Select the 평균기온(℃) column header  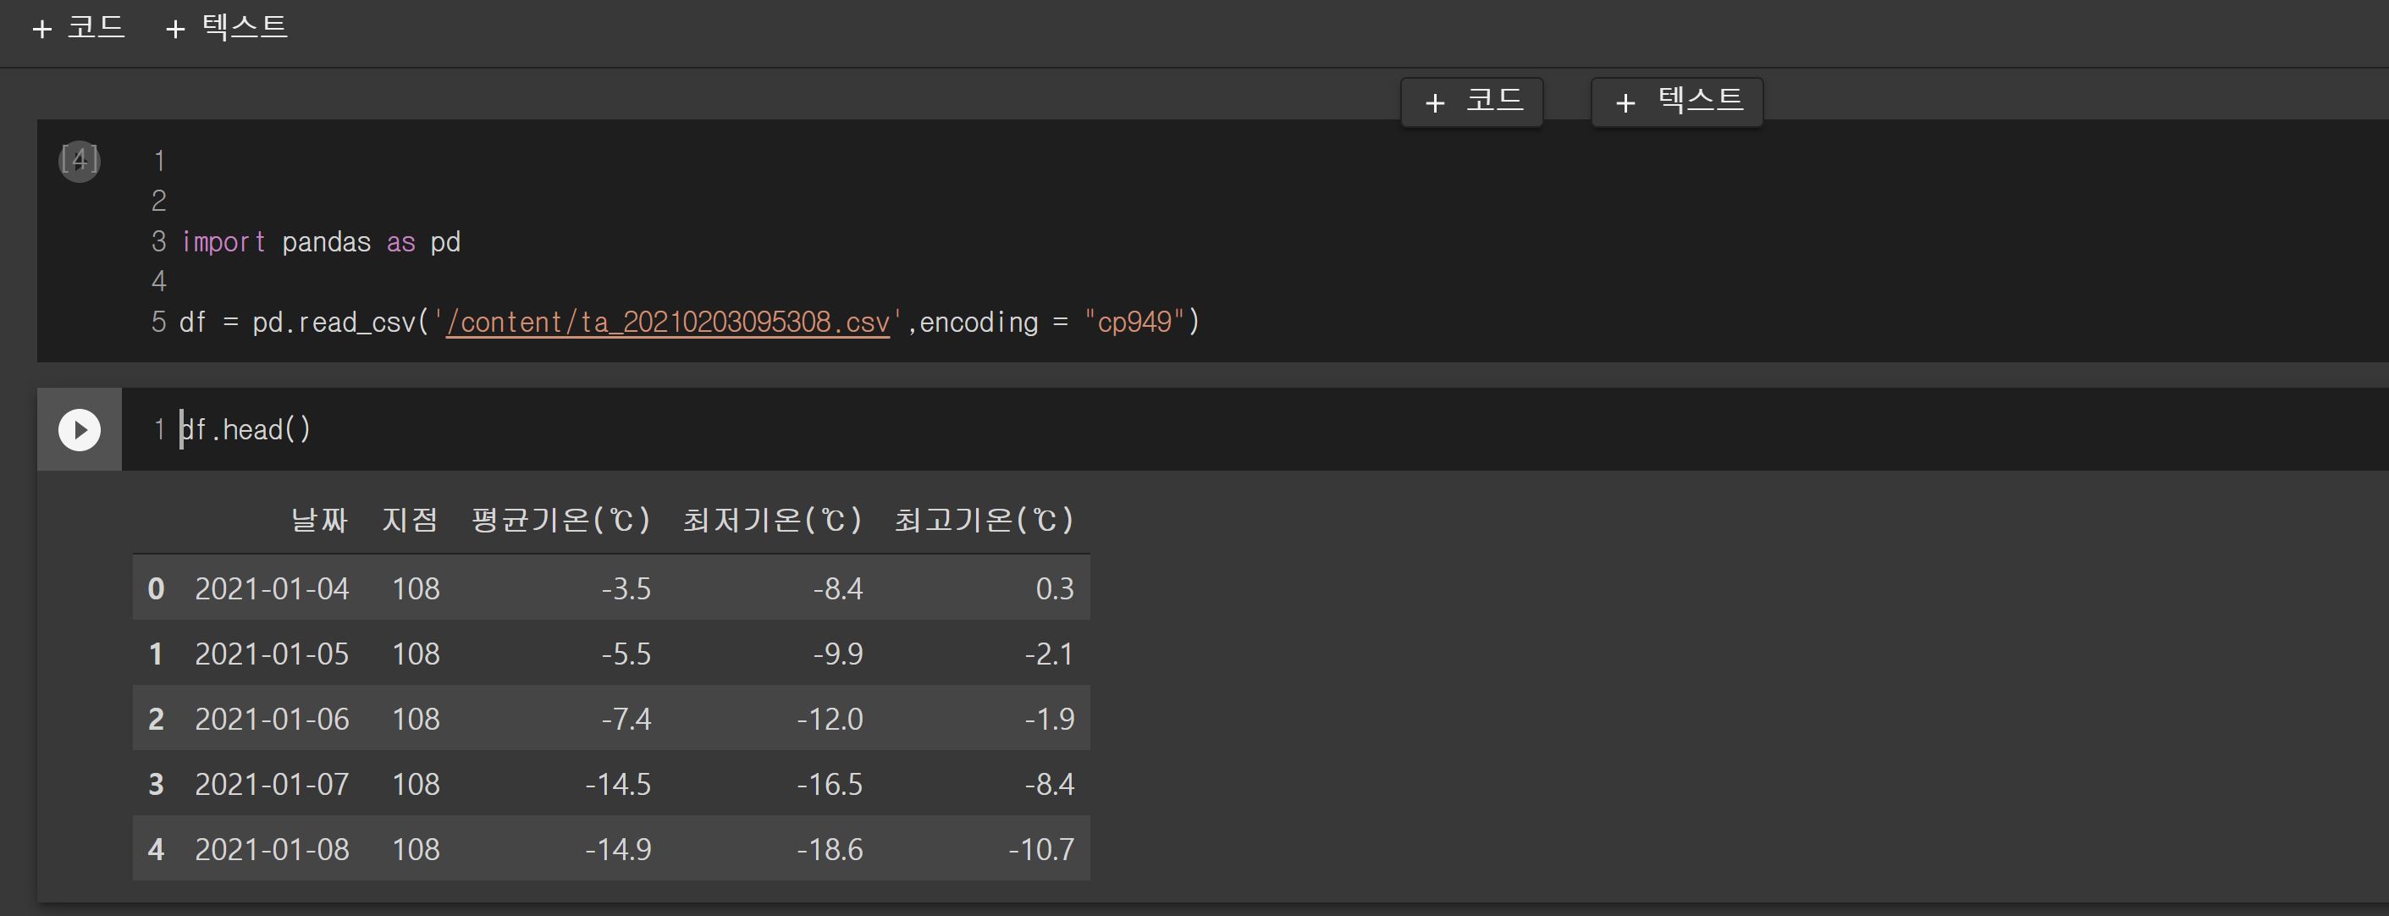coord(560,520)
